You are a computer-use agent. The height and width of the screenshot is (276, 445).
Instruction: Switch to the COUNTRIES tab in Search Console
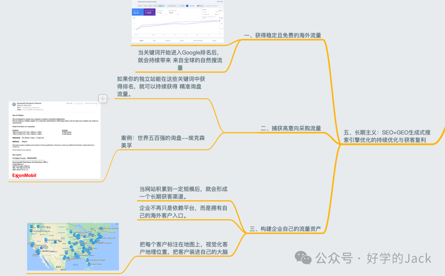click(168, 40)
